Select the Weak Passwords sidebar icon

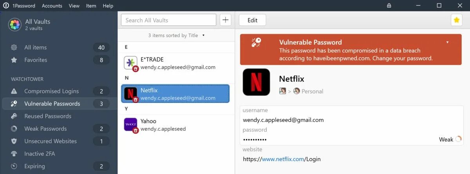point(14,129)
